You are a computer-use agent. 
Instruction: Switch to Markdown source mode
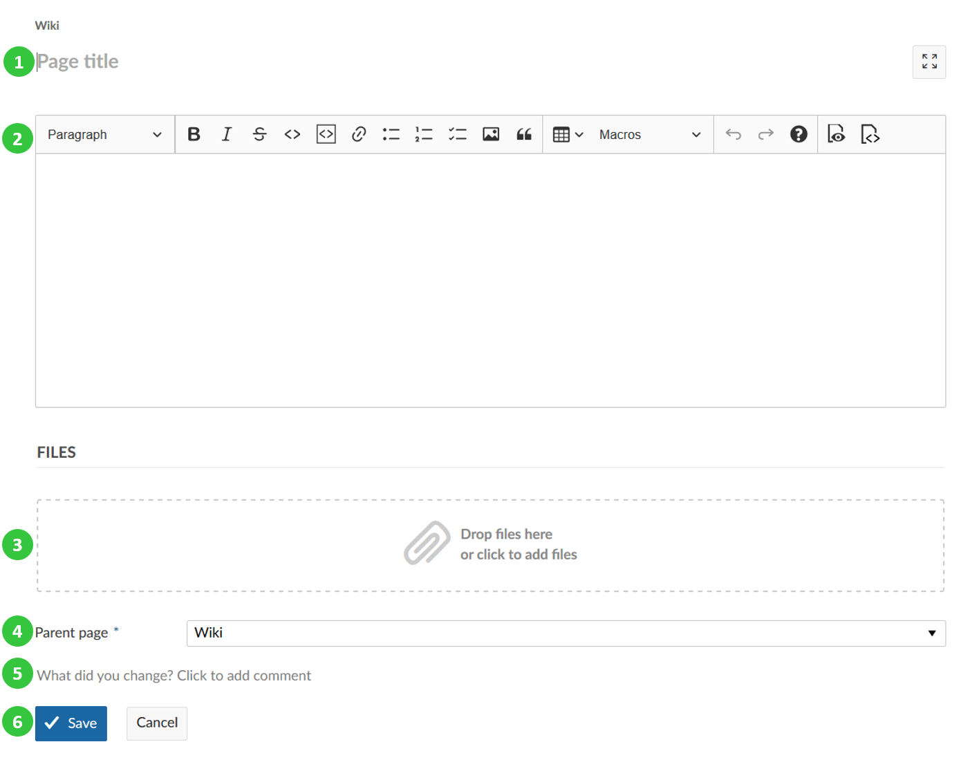870,134
